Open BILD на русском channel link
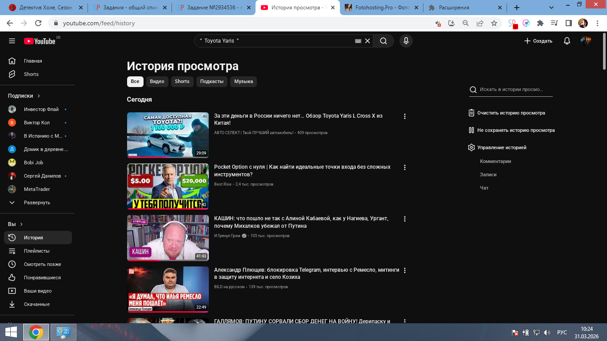The height and width of the screenshot is (341, 607). (229, 287)
